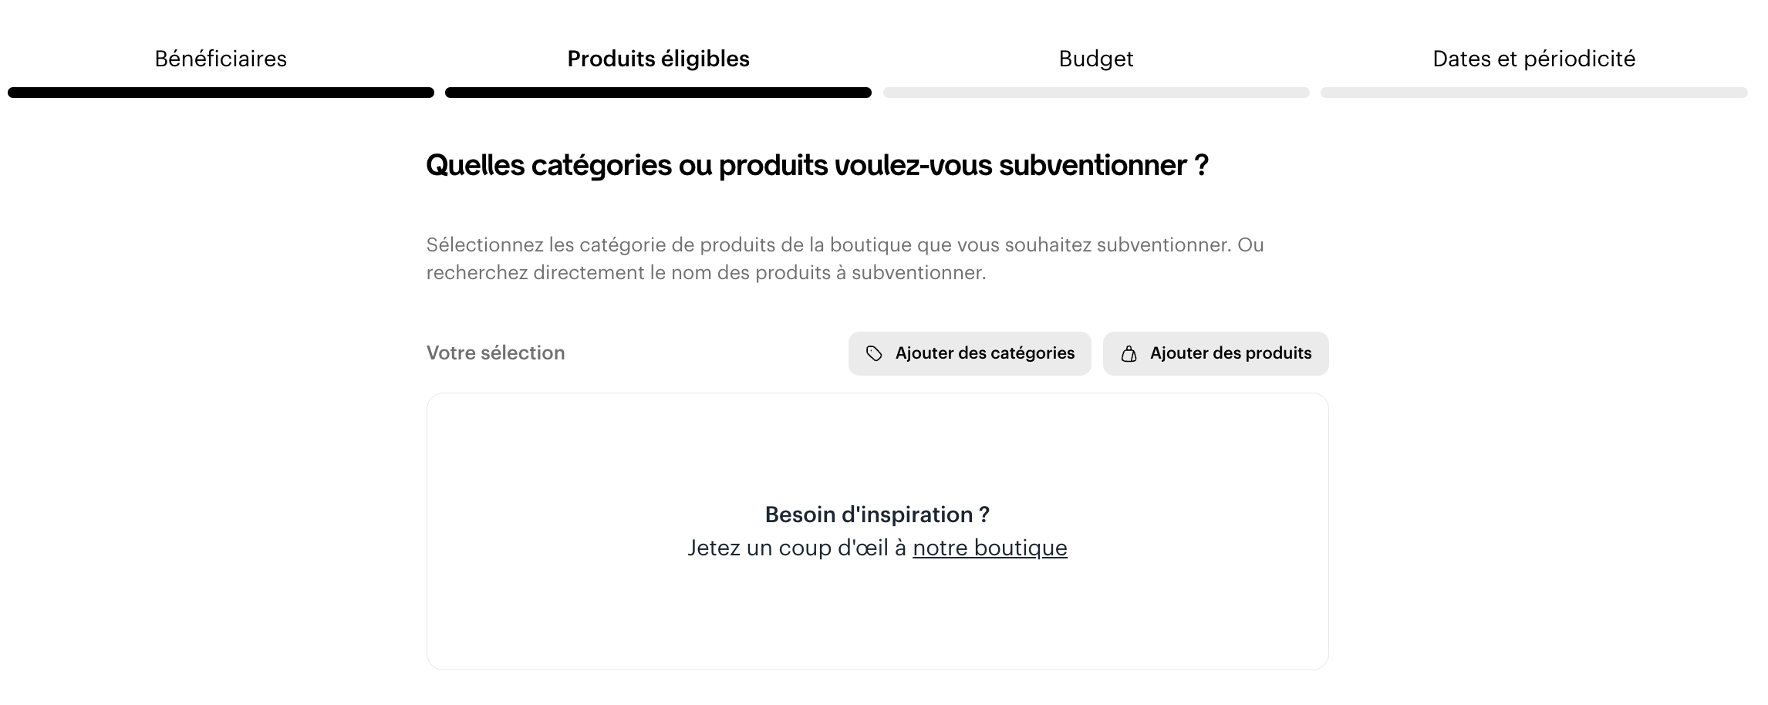
Task: Click the Besoin d'inspiration heading
Action: (x=877, y=514)
